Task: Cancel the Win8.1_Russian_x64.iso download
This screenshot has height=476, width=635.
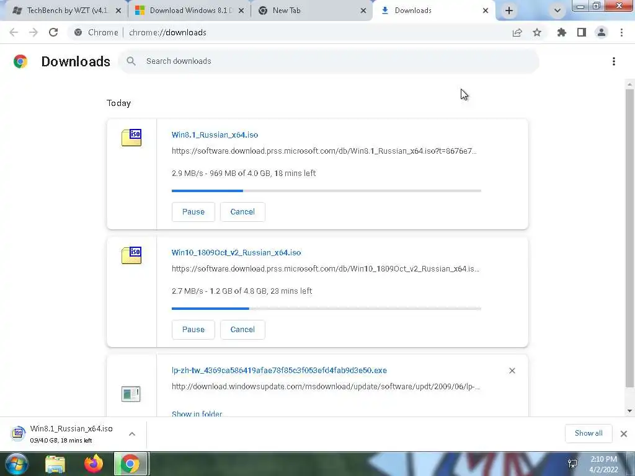Action: tap(242, 212)
